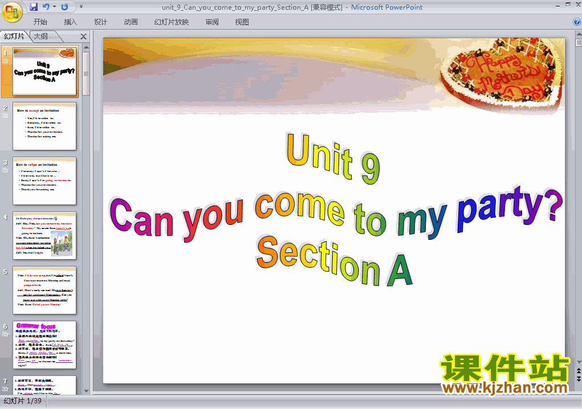Click thumbnail pane scroll down arrow
Screen dimensions: 582x409
[x=86, y=391]
